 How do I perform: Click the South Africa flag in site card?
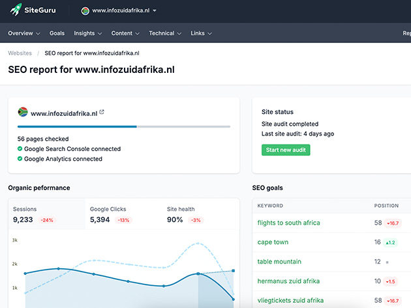22,112
